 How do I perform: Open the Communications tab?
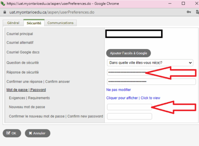coord(60,23)
